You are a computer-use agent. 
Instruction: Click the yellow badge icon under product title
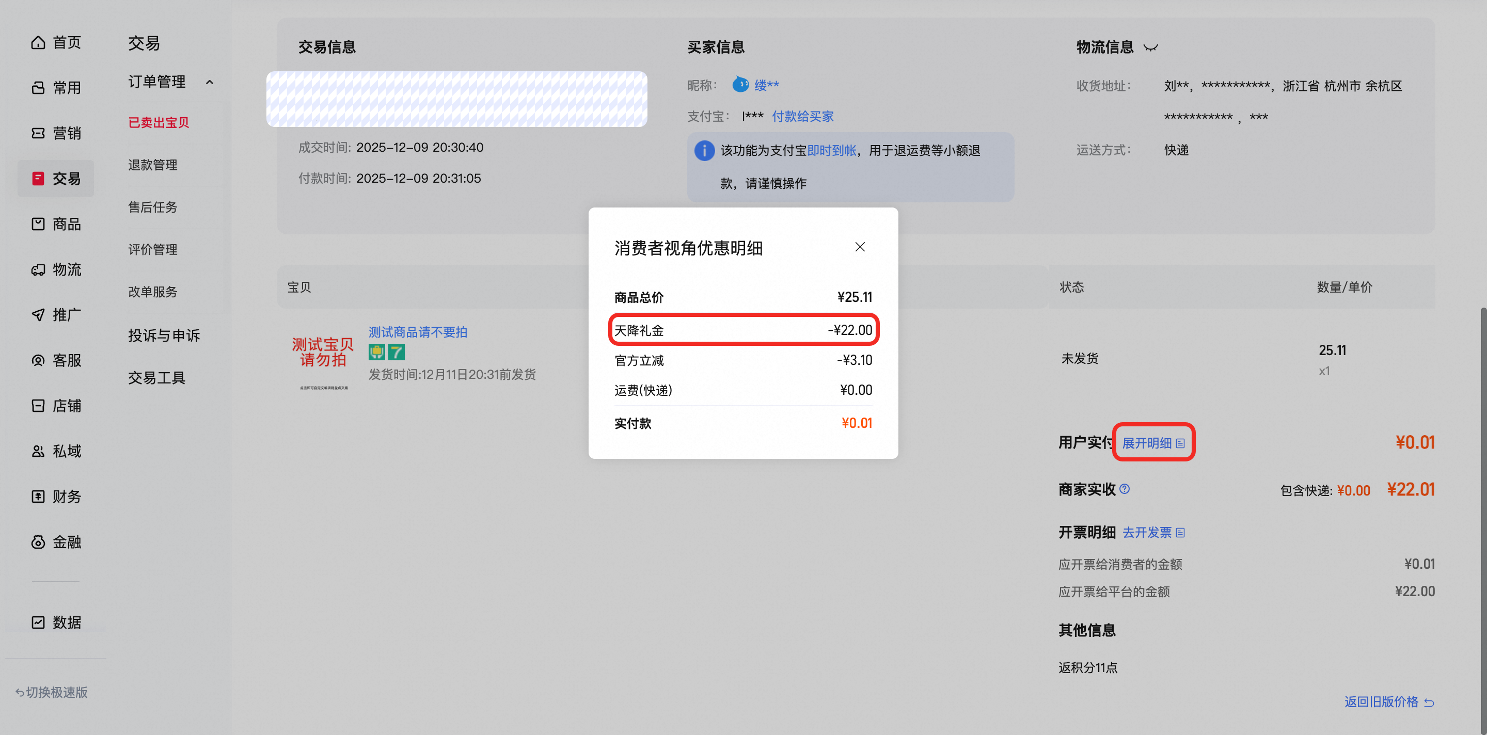(x=377, y=352)
